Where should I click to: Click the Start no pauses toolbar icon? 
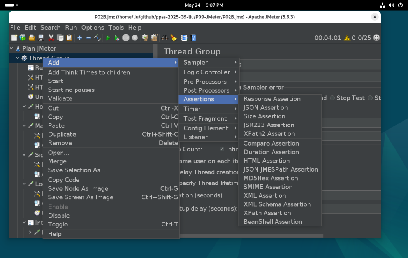(117, 38)
